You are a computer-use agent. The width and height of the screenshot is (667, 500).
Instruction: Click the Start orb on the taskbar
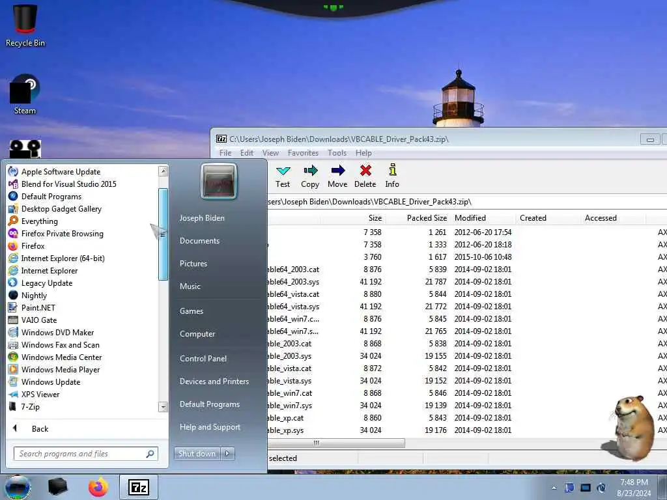(x=18, y=487)
